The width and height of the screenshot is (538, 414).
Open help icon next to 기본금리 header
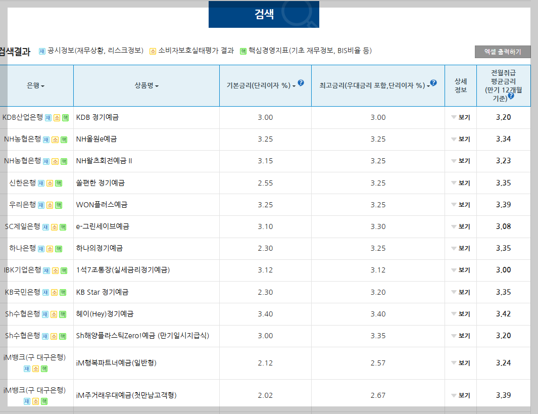coord(301,83)
